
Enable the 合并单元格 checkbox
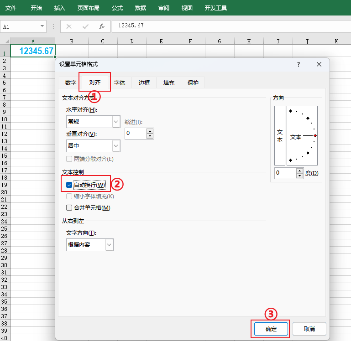click(69, 208)
